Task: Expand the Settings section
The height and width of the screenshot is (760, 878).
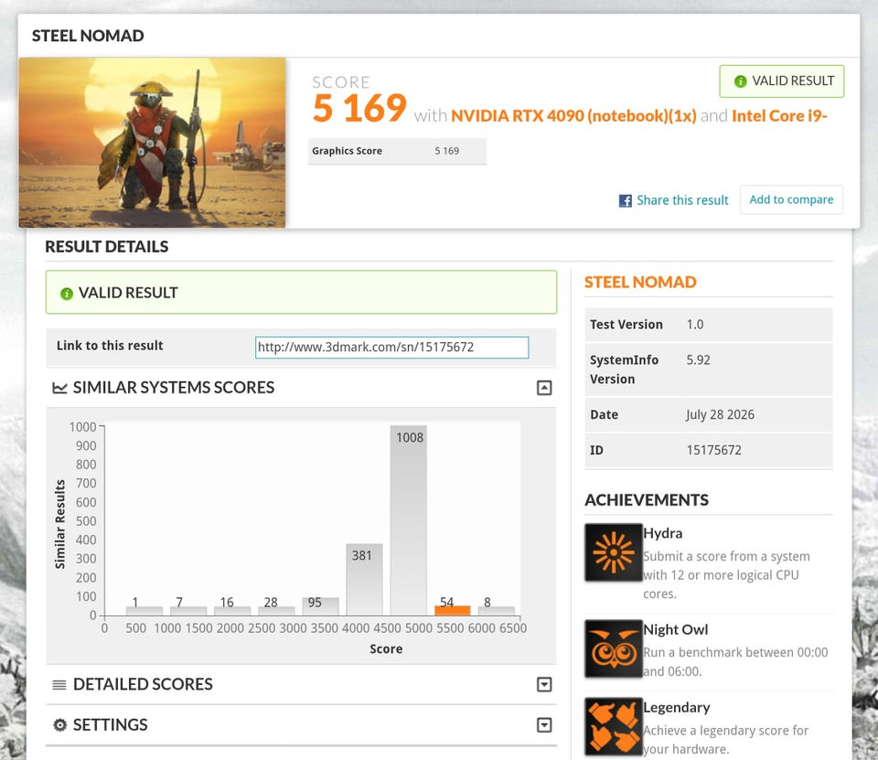Action: pos(544,725)
